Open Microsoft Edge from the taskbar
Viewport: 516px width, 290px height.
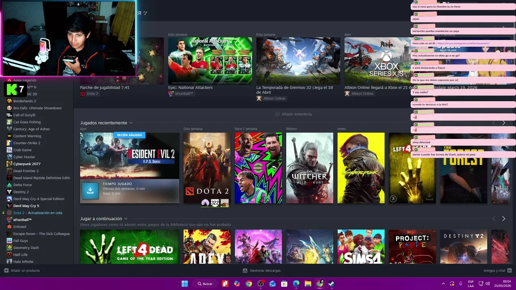pos(296,284)
